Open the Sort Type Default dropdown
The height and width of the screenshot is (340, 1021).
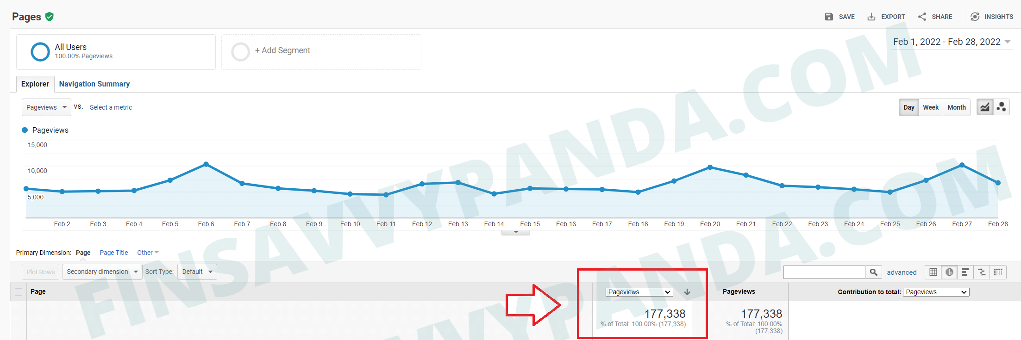[x=197, y=272]
